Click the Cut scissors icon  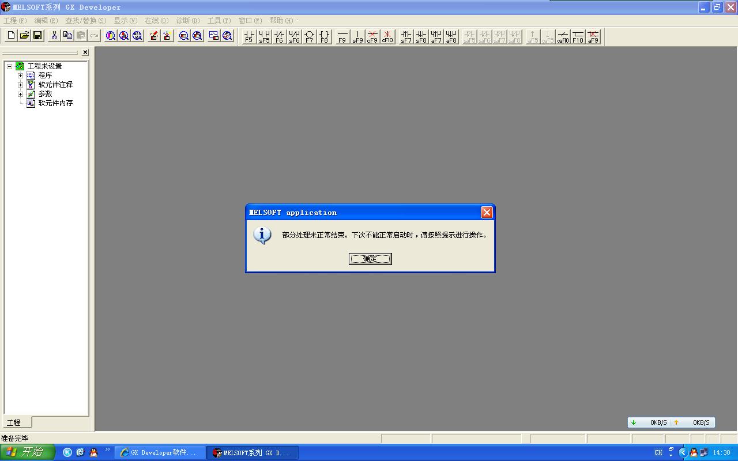54,36
